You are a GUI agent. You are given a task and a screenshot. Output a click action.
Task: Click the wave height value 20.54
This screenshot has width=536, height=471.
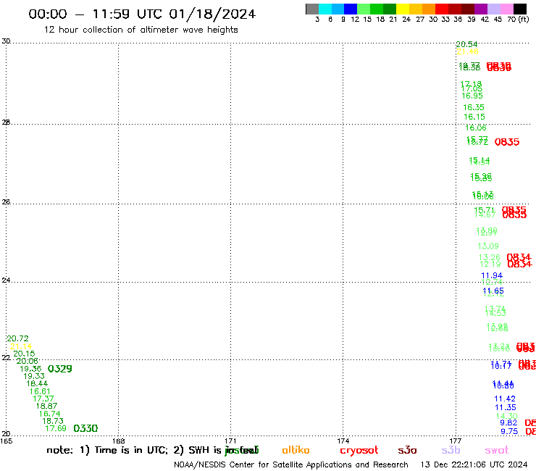(x=466, y=44)
